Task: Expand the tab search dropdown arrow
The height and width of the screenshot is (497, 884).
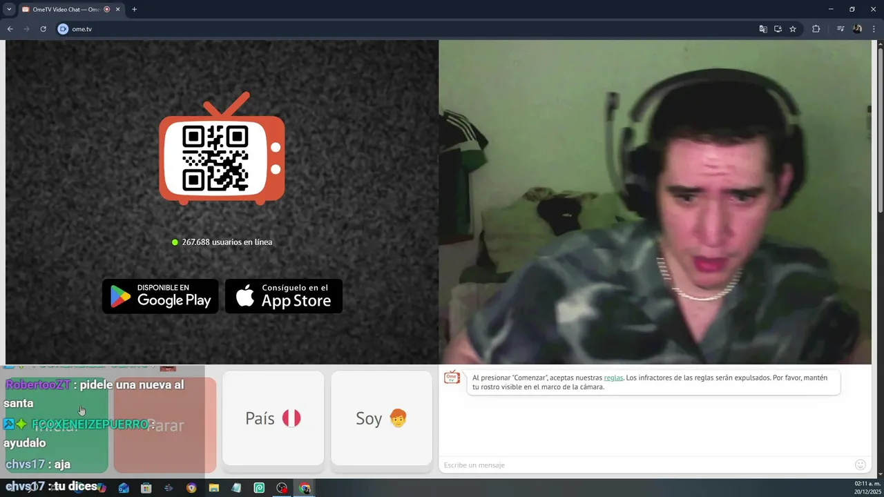Action: [9, 9]
